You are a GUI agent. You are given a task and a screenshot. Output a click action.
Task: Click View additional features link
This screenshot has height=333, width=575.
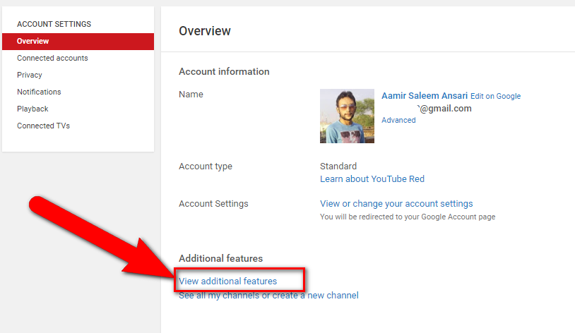(x=227, y=281)
